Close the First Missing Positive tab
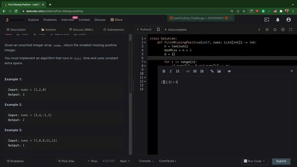 [x=43, y=5]
